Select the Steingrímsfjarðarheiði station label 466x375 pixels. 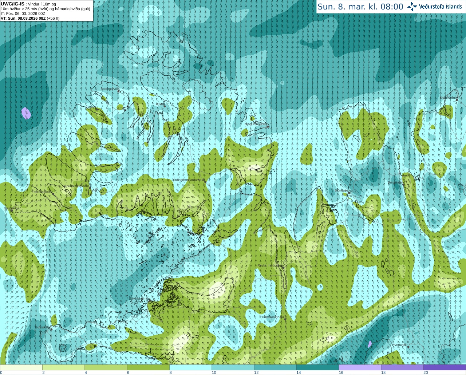[189, 180]
